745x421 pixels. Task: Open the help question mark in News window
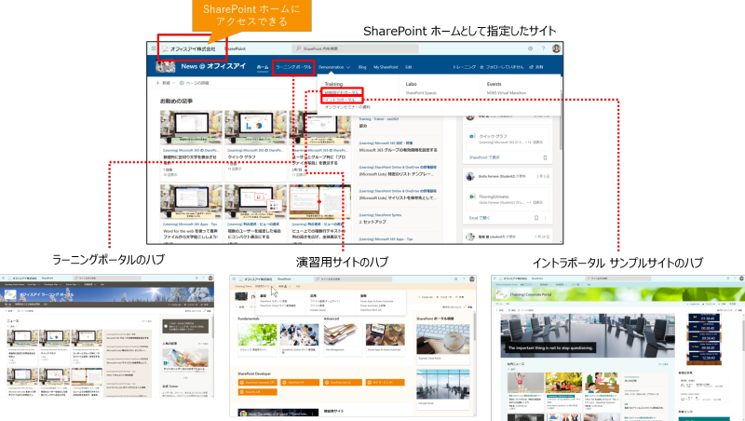click(543, 48)
